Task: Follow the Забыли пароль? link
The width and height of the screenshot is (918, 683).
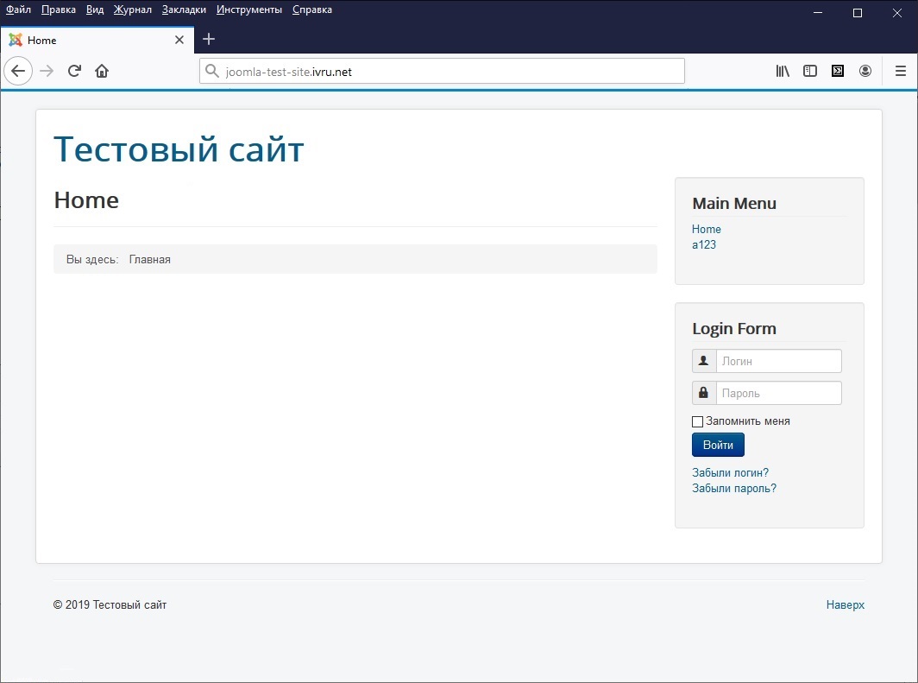Action: point(734,488)
